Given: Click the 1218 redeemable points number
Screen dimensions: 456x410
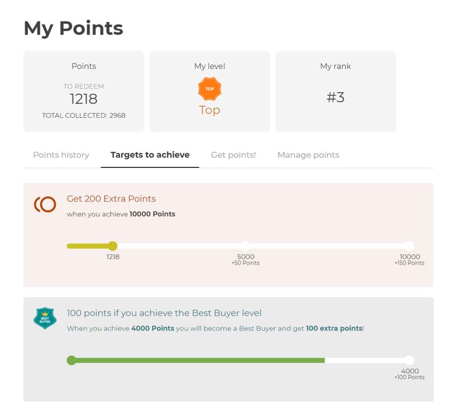Looking at the screenshot, I should tap(84, 99).
